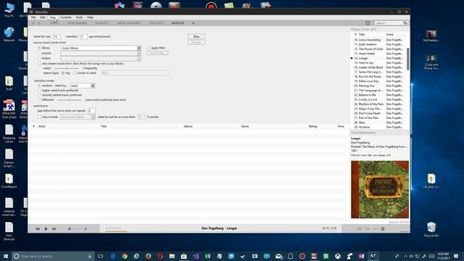Select the playlist source radio button
Image resolution: width=464 pixels, height=261 pixels.
point(39,53)
